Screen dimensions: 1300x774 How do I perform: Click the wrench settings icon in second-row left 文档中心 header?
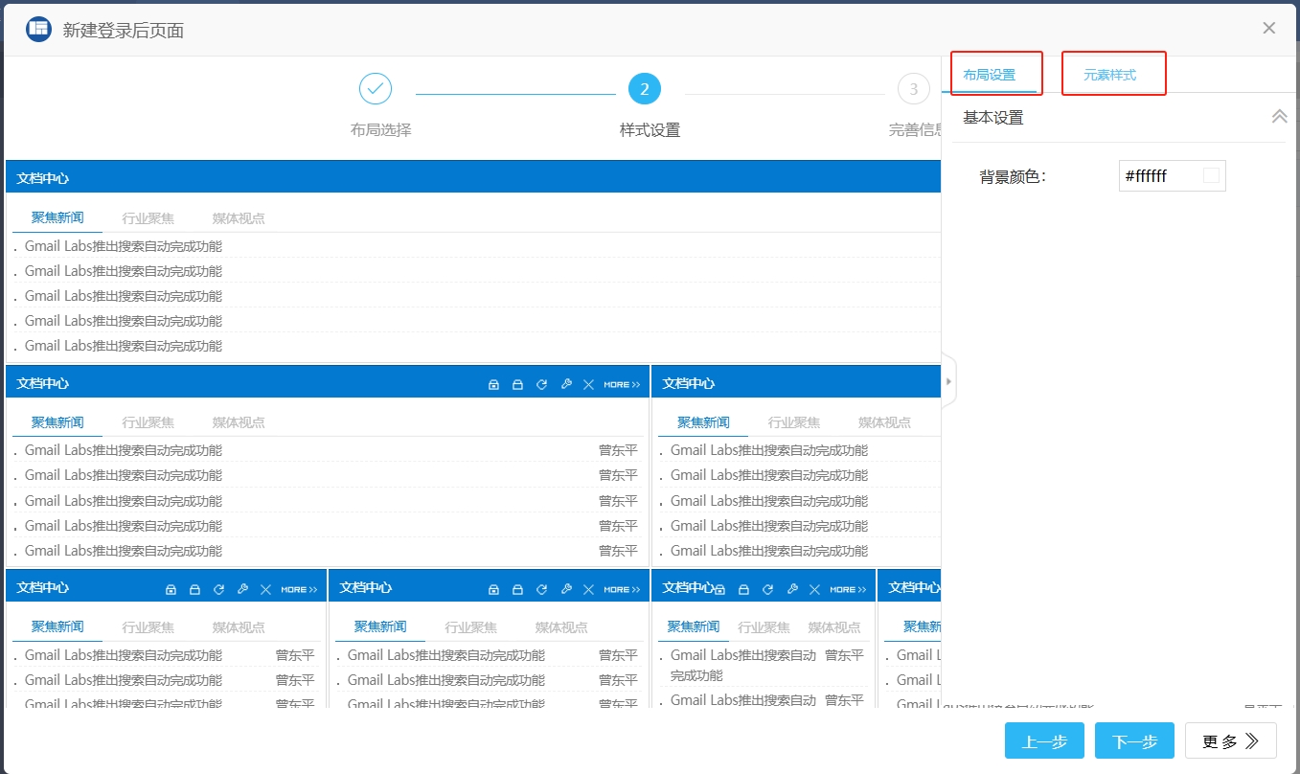[x=565, y=384]
